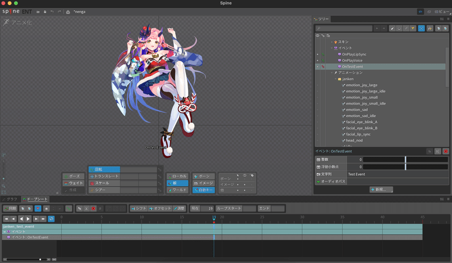Expand the スキン node in tree
The height and width of the screenshot is (263, 452).
(x=332, y=42)
